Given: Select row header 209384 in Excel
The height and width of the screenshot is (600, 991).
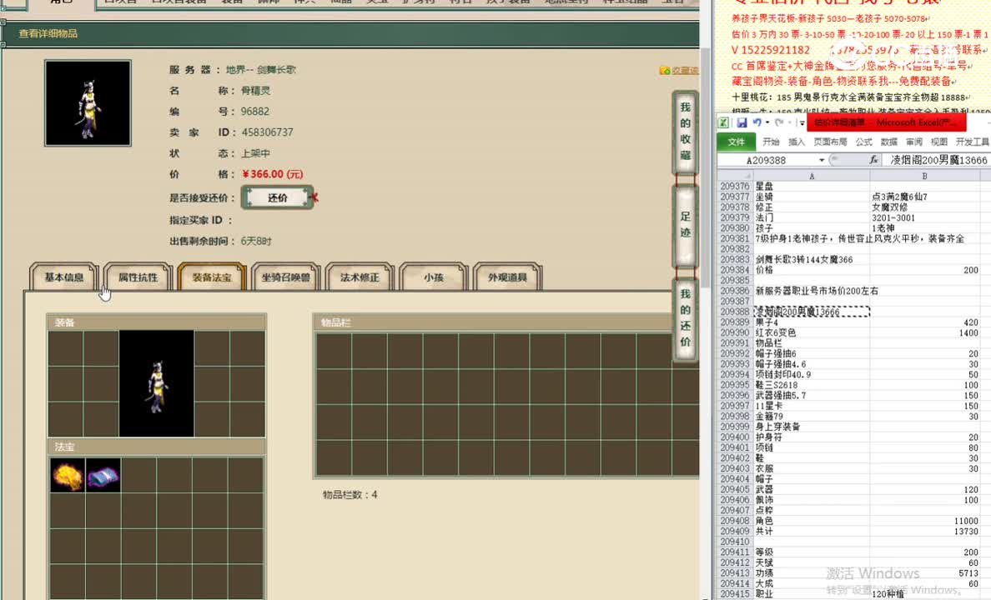Looking at the screenshot, I should click(735, 270).
